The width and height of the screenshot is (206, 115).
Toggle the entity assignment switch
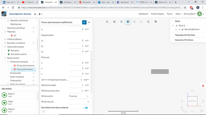pyautogui.click(x=85, y=108)
